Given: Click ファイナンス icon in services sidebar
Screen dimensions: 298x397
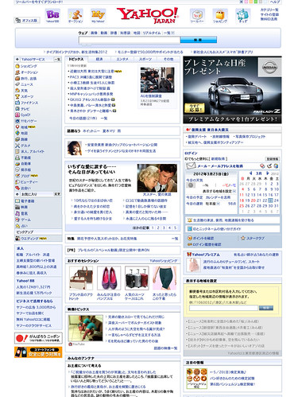Looking at the screenshot, I should [17, 103].
